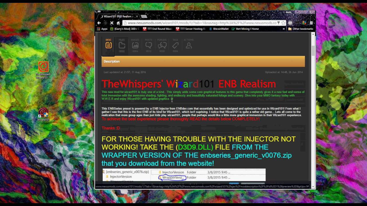Open the FORUMS tab

click(x=162, y=45)
